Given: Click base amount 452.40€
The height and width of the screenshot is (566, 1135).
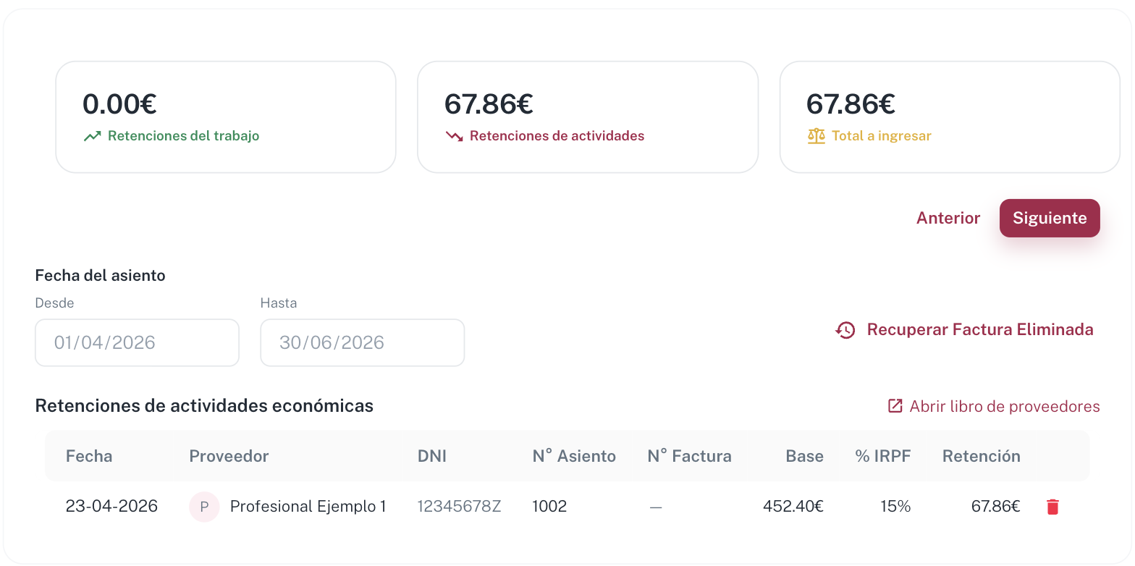Looking at the screenshot, I should (793, 507).
